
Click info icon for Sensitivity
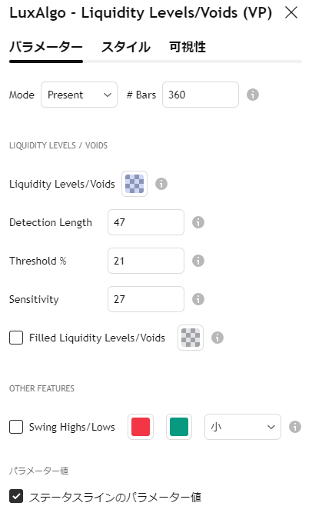click(x=198, y=299)
